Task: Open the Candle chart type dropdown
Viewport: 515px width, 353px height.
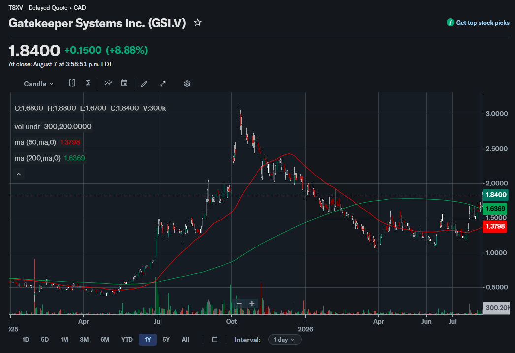Action: pos(38,84)
